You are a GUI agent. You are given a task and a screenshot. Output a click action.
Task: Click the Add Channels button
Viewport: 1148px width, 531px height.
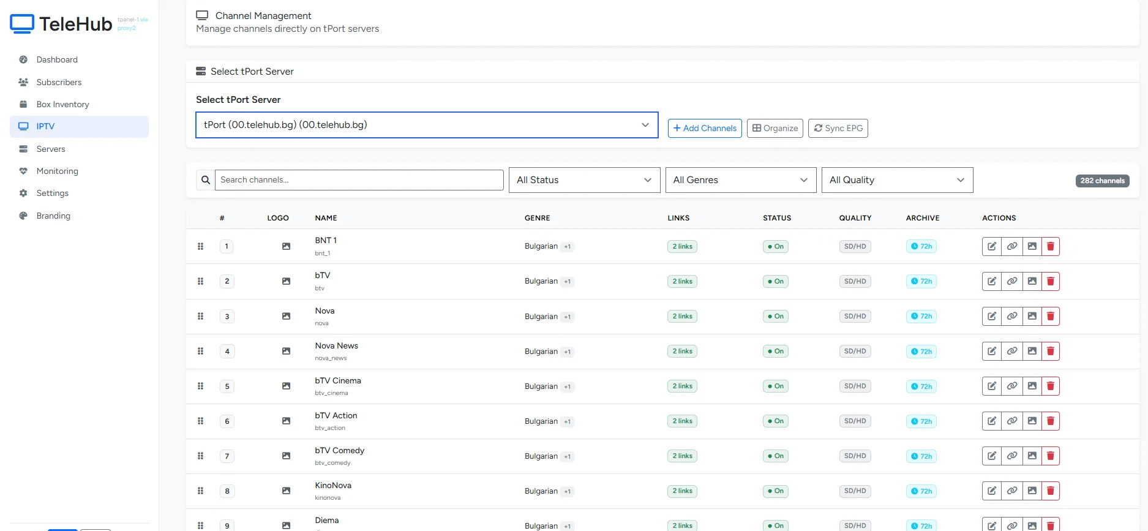tap(705, 128)
